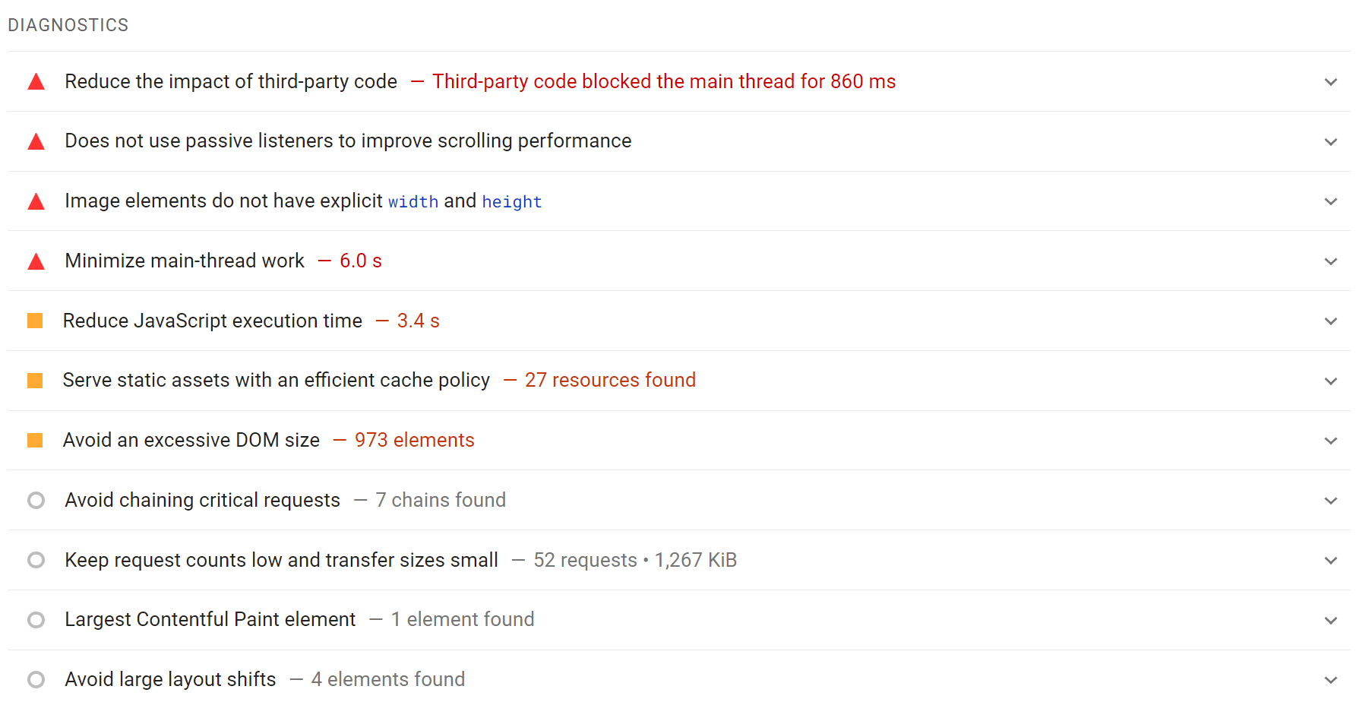
Task: Expand the Minimize main-thread work row
Action: coord(1330,261)
